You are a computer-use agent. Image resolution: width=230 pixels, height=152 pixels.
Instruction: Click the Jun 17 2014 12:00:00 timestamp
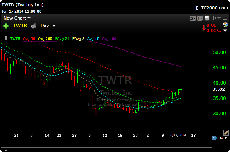coord(22,11)
